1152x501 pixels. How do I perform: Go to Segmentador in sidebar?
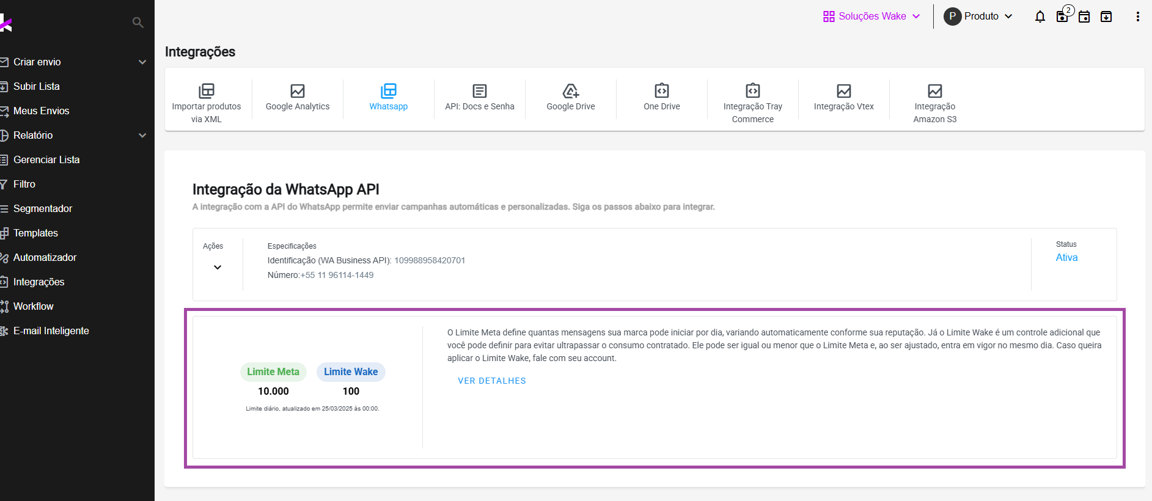(x=43, y=209)
